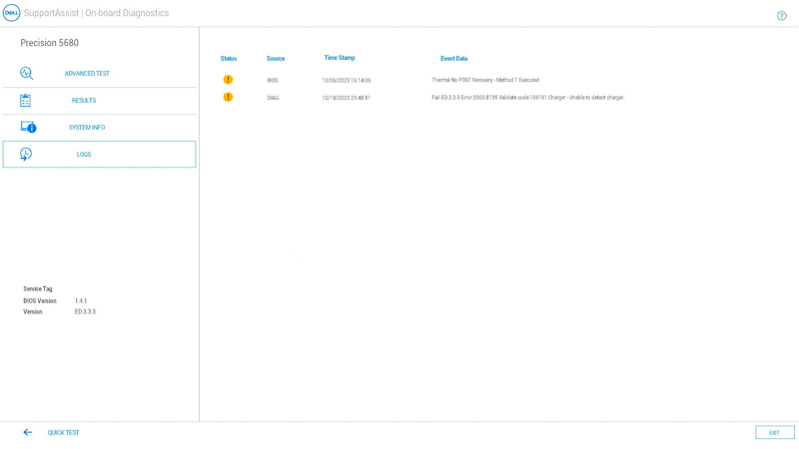The image size is (799, 449).
Task: Go back to Quick Test
Action: [63, 433]
